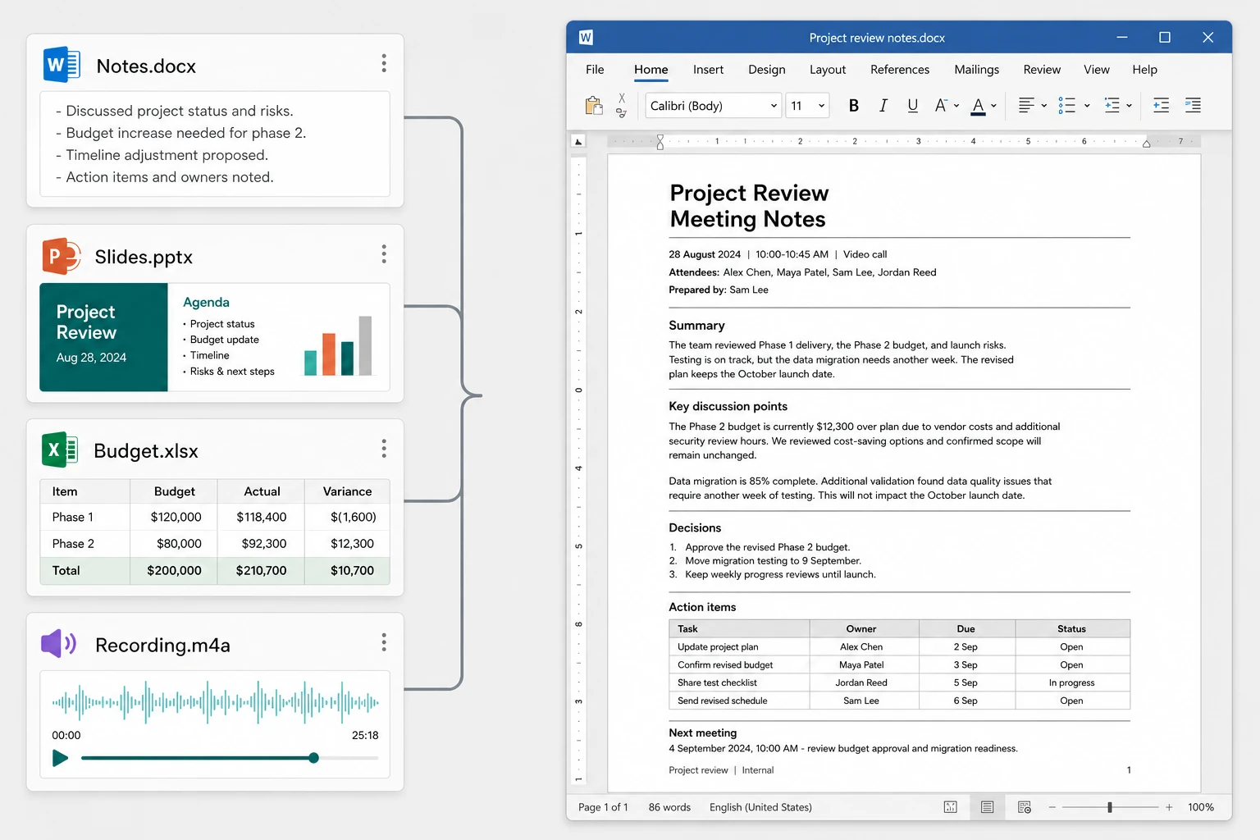Switch to the Layout ribbon tab
This screenshot has width=1260, height=840.
point(827,70)
